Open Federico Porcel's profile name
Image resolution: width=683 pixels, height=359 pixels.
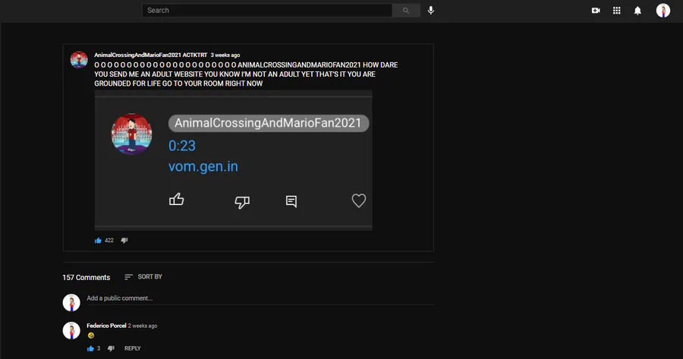[106, 326]
